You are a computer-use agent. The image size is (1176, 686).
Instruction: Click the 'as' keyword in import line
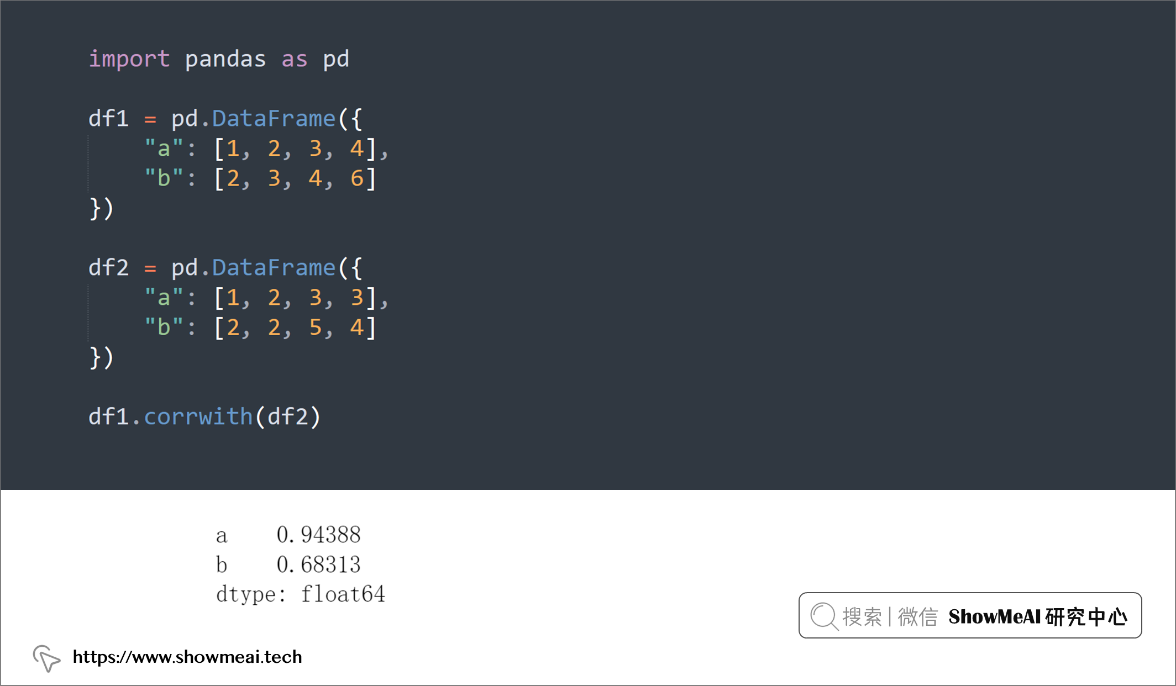(x=295, y=60)
